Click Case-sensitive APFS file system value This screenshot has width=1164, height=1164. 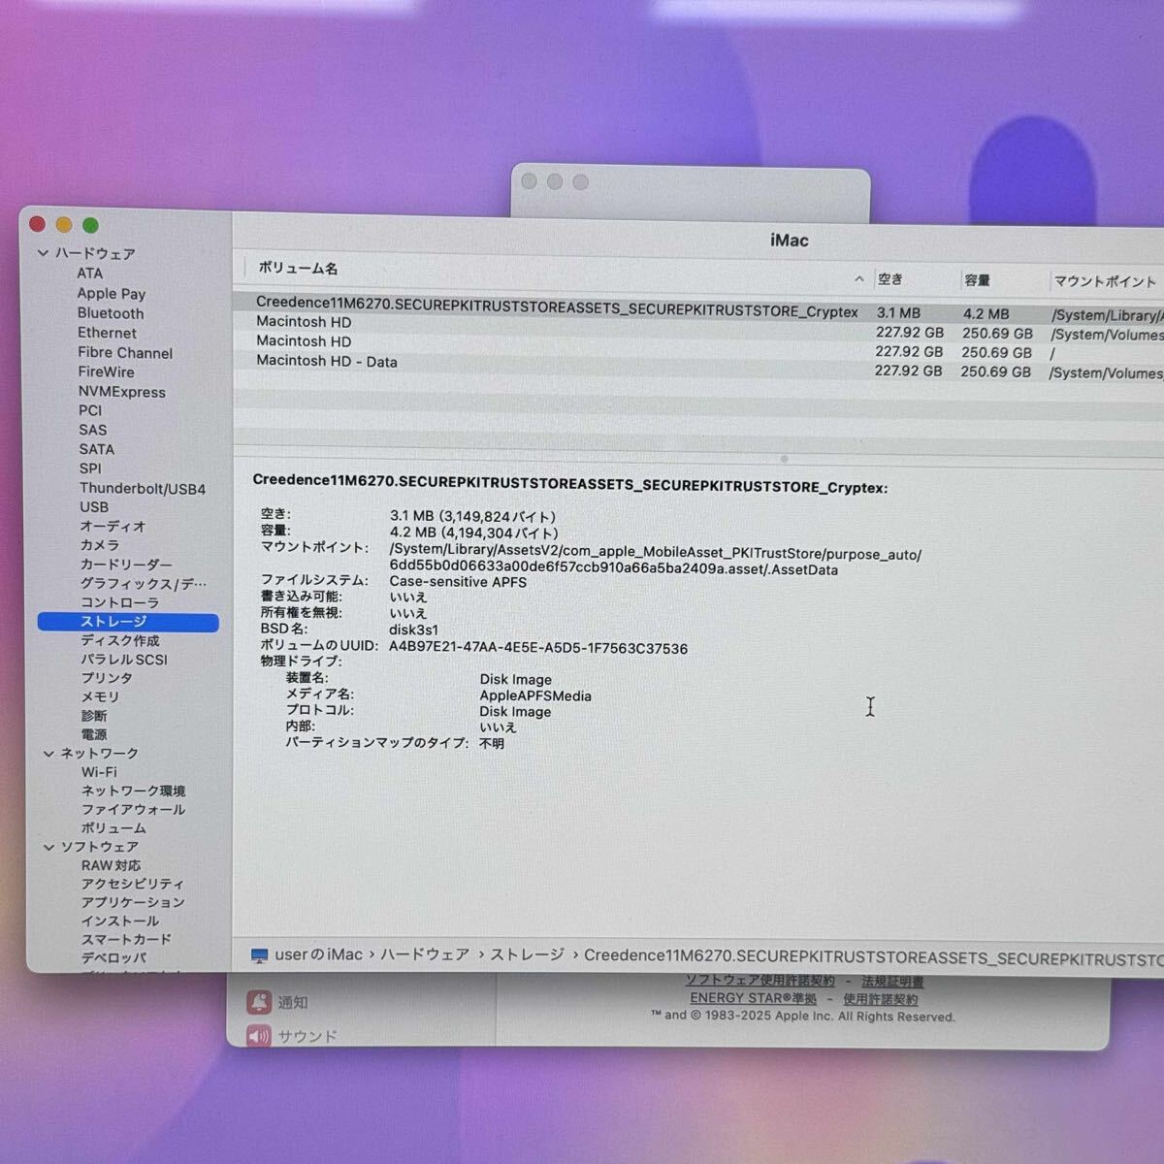click(x=458, y=582)
